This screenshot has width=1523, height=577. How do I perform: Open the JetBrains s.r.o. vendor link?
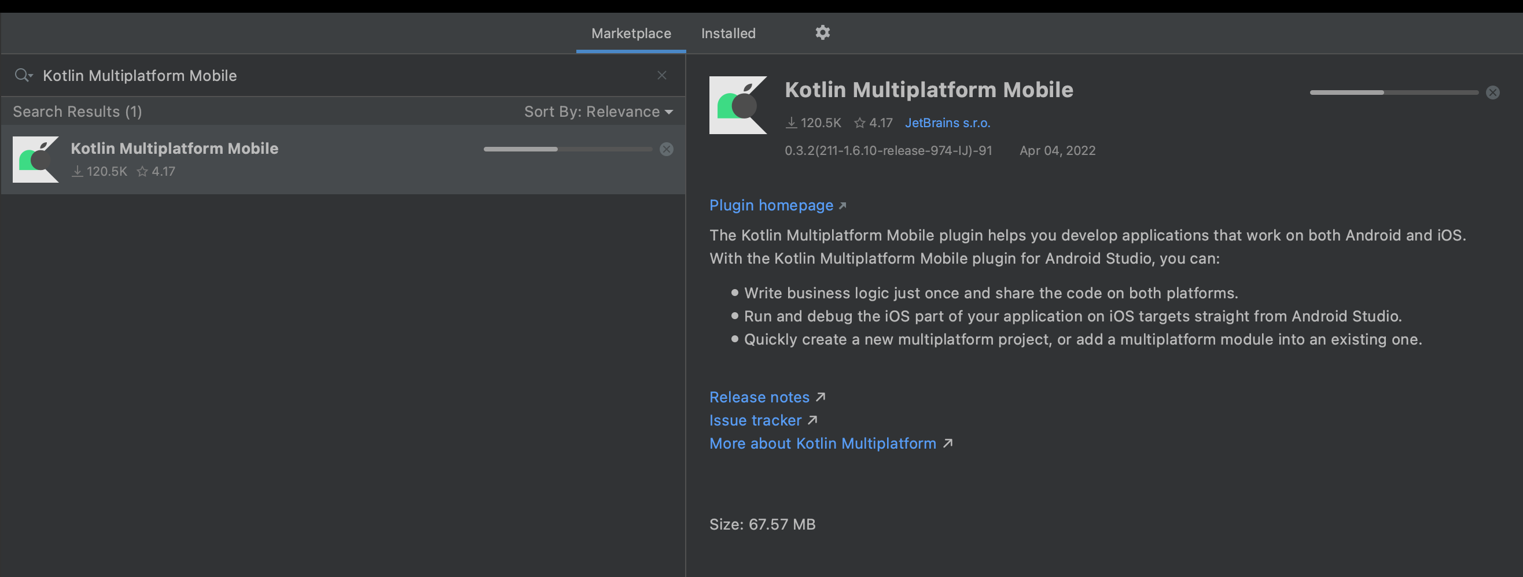[x=947, y=123]
